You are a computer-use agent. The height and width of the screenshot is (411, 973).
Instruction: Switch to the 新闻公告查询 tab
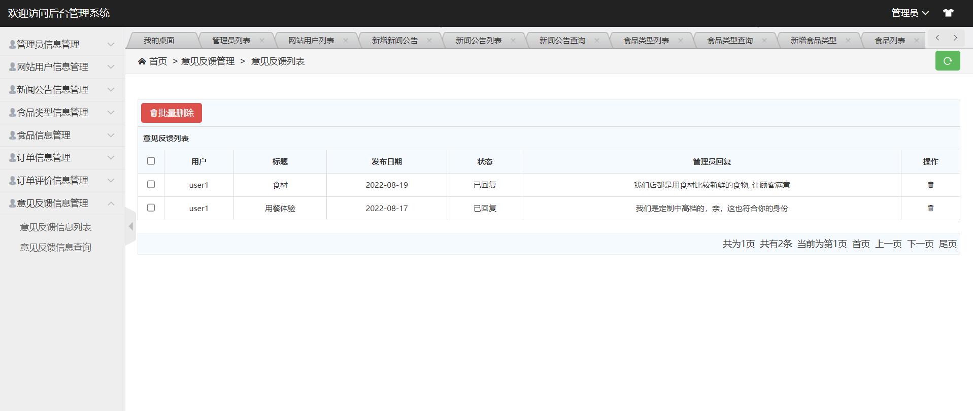pyautogui.click(x=562, y=40)
